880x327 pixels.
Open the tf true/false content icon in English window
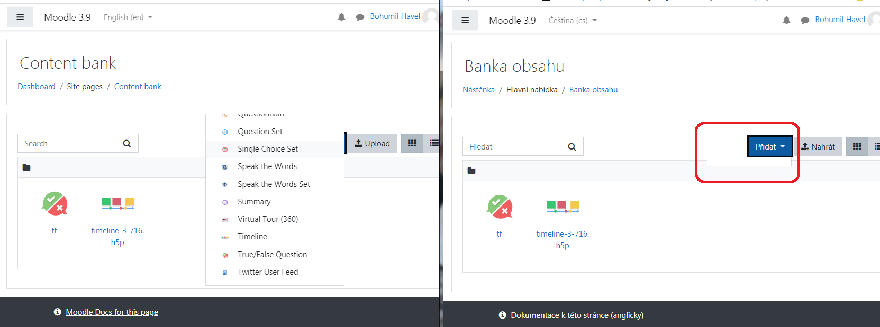pos(55,203)
